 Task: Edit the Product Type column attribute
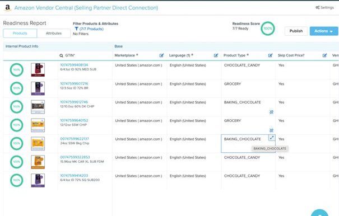270,55
